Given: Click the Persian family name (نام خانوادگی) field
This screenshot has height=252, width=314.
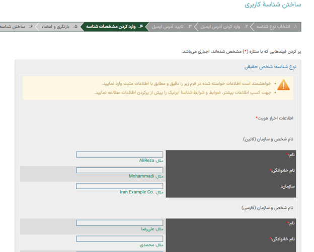Looking at the screenshot, I should pos(119,239).
